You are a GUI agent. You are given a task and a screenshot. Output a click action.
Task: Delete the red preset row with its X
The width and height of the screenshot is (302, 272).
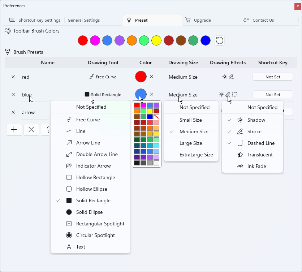13,77
